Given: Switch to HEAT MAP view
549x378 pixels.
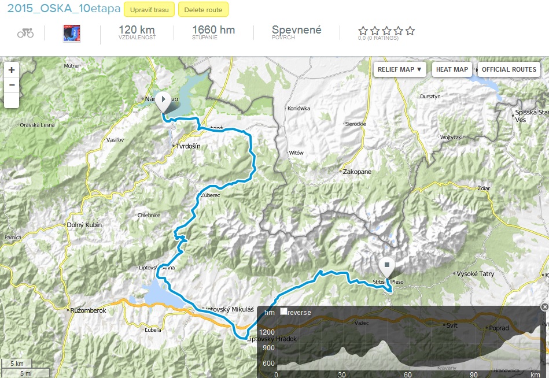Looking at the screenshot, I should coord(452,69).
